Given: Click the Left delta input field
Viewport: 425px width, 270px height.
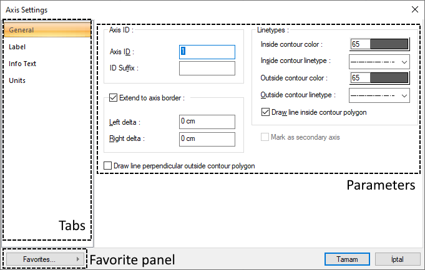Looking at the screenshot, I should tap(207, 122).
